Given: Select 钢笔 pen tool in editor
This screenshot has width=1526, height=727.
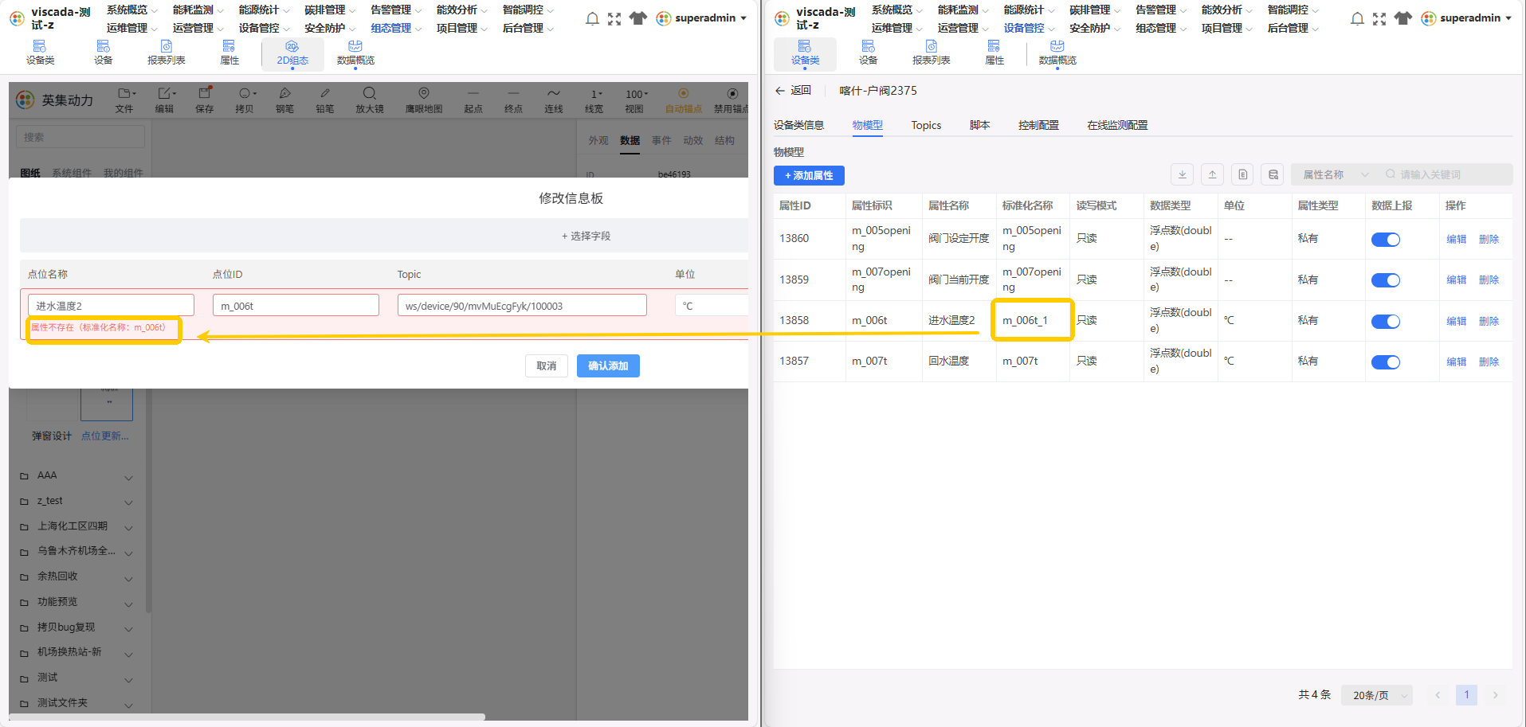Looking at the screenshot, I should coord(284,100).
